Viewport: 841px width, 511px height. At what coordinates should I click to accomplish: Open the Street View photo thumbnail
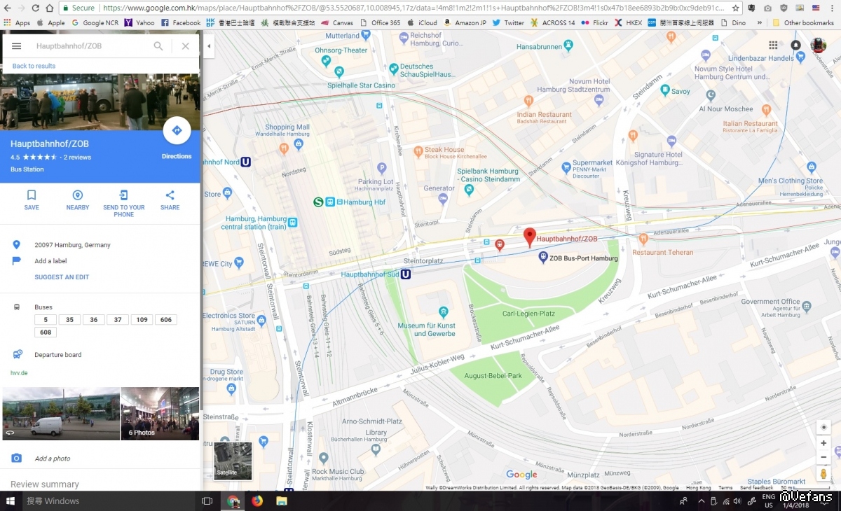61,414
